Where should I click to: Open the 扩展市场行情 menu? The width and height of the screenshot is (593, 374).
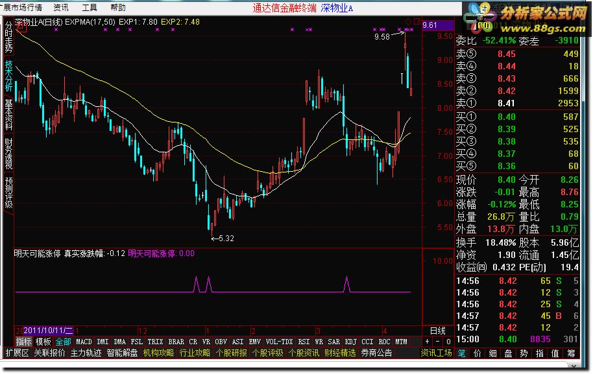pos(21,8)
